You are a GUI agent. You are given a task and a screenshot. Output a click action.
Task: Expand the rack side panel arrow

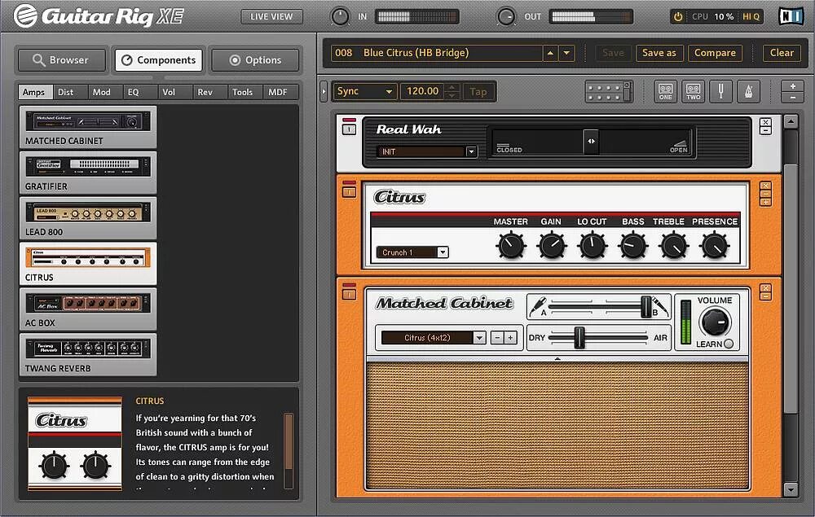coord(324,92)
